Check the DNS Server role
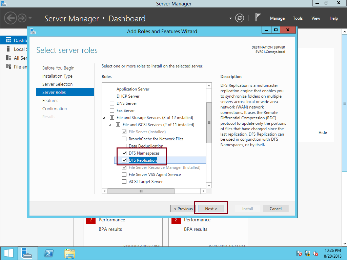Viewport: 347px width, 260px height. pos(112,103)
